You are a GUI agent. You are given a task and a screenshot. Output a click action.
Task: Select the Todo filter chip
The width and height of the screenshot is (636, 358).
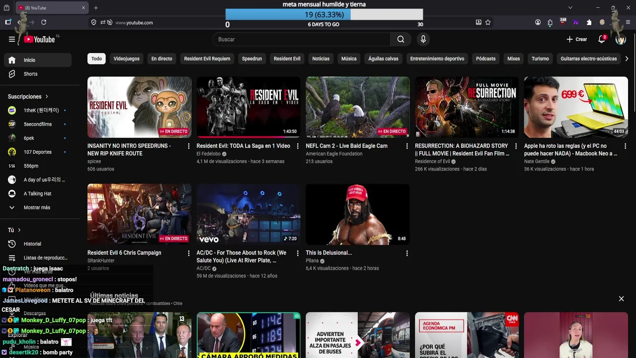(x=96, y=59)
